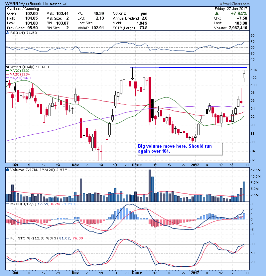Click the 12.5M volume axis label
Screen dimensions: 266x276
click(256, 170)
